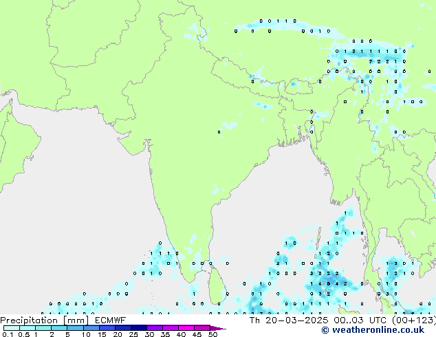The image size is (436, 337).
Task: Select the 1–2 mm legend swatch
Action: pyautogui.click(x=43, y=328)
